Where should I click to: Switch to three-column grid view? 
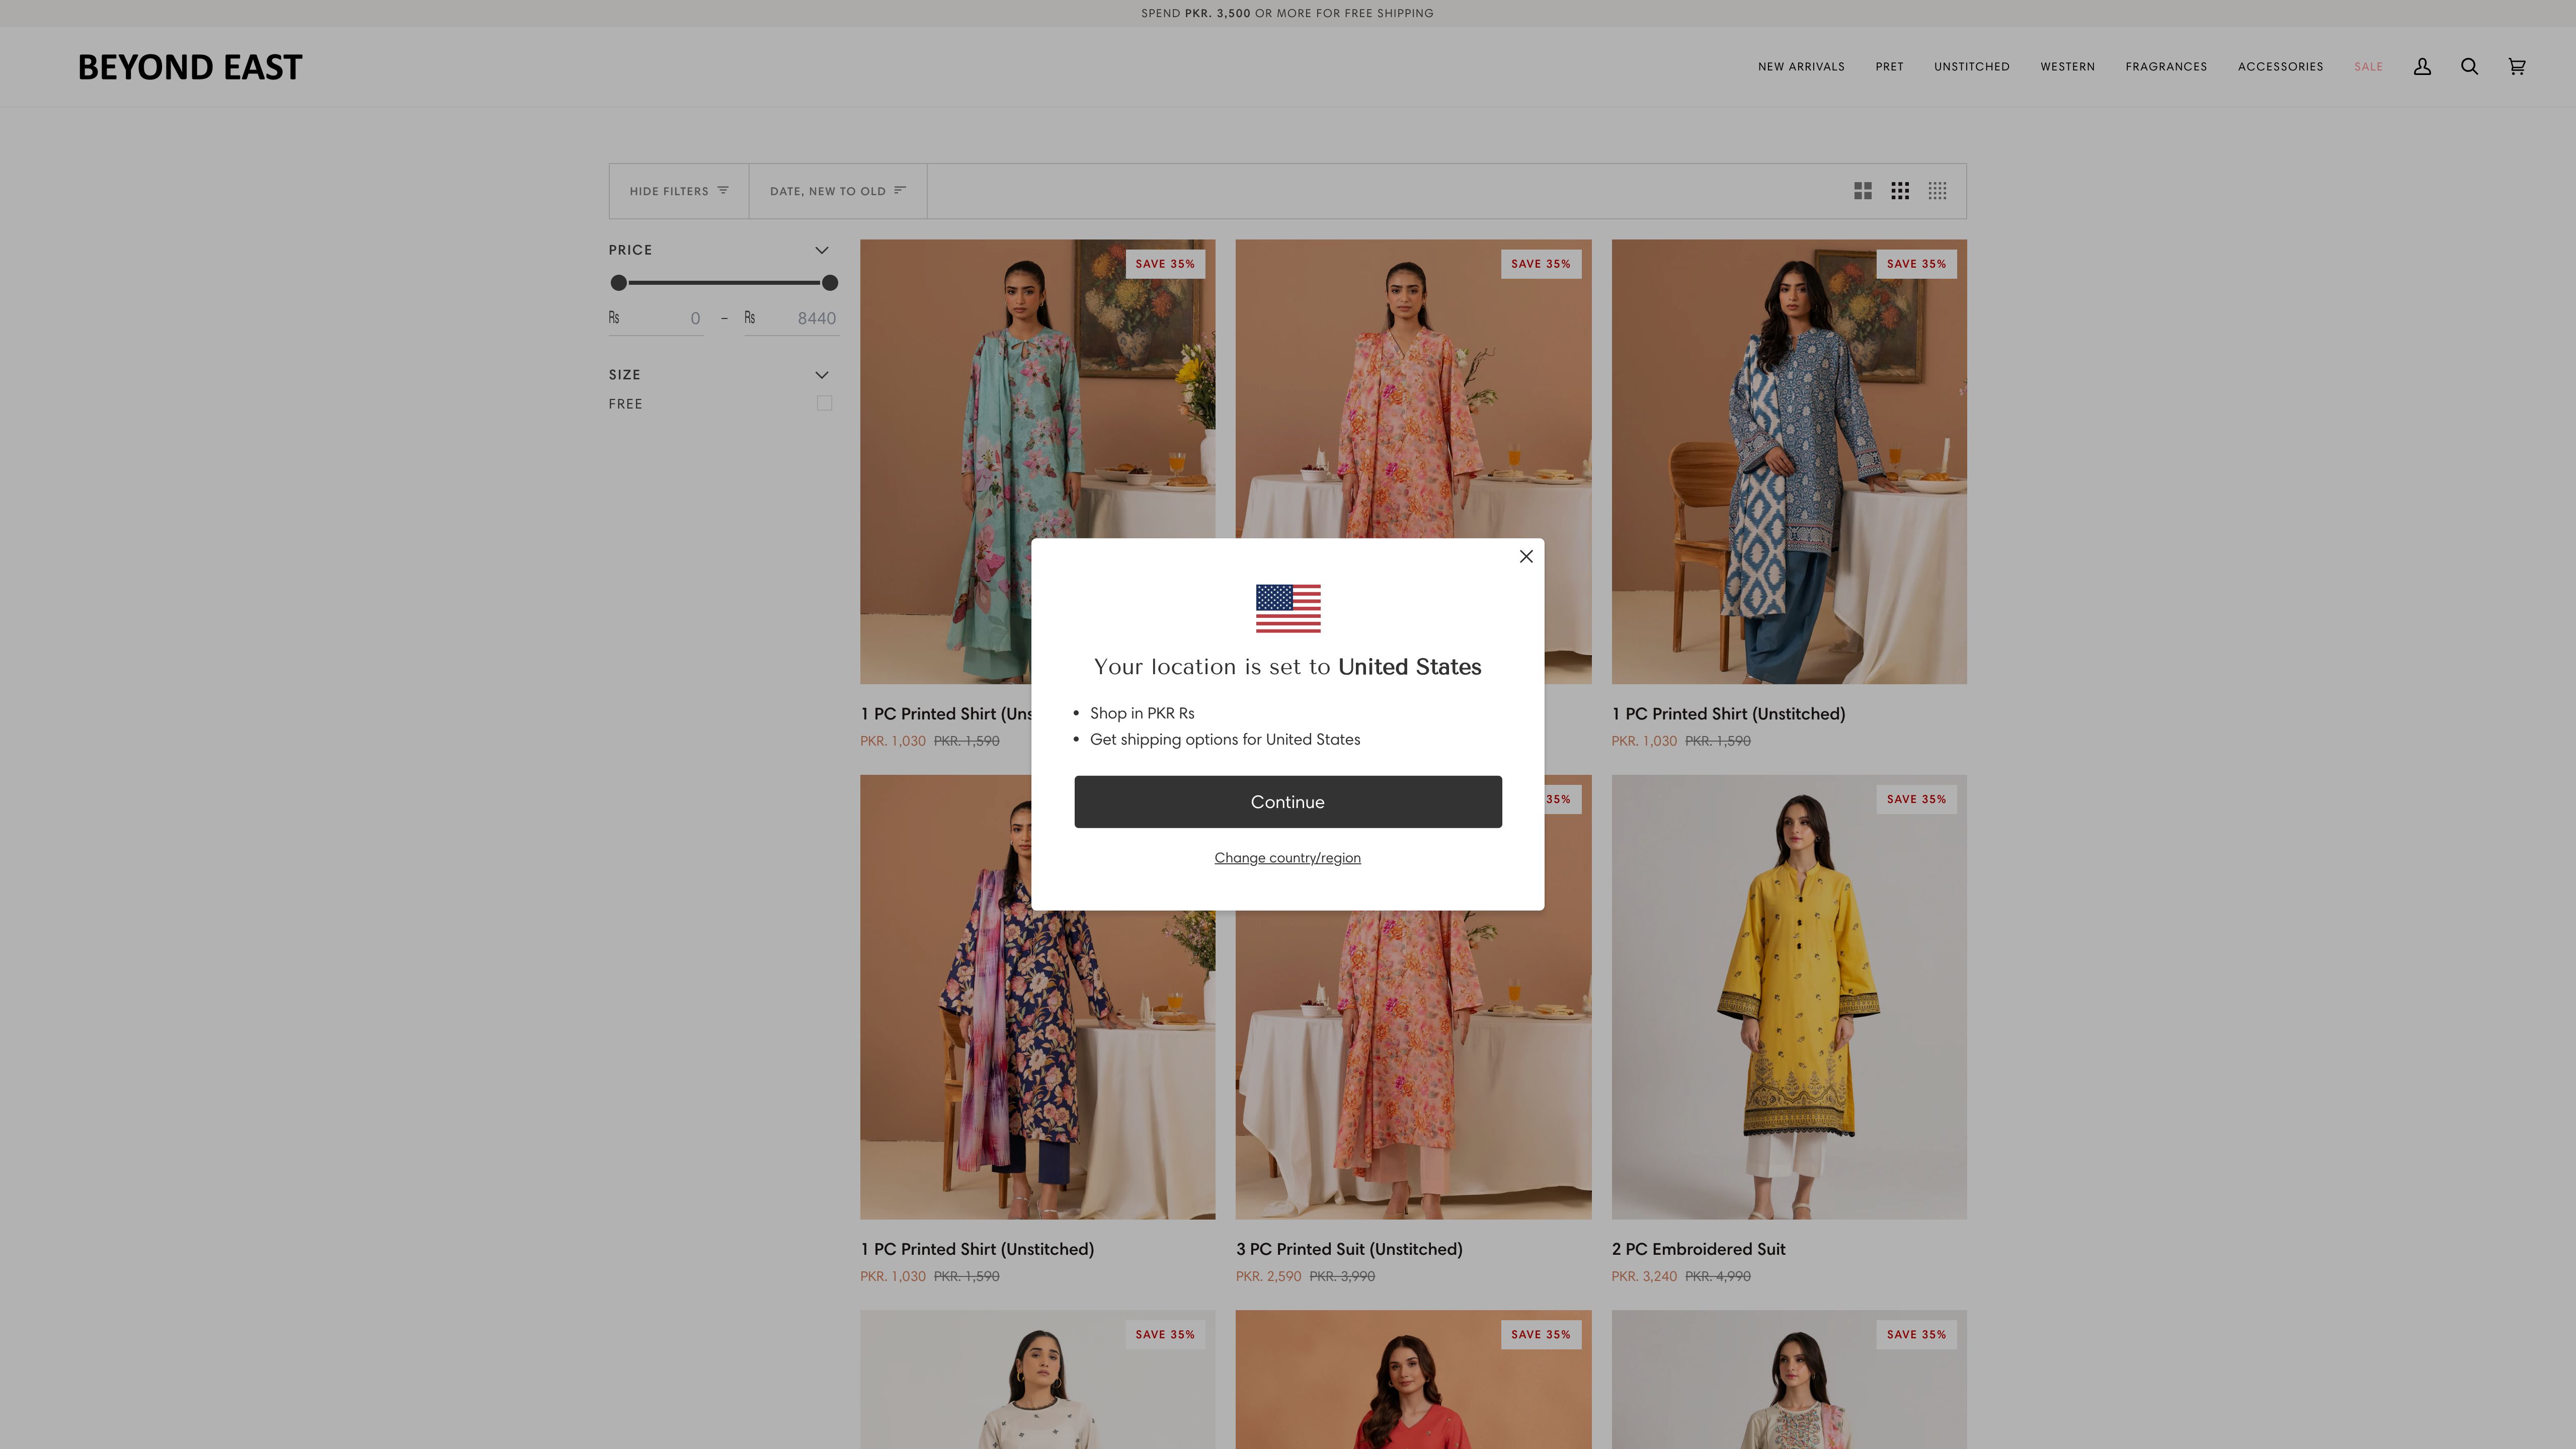point(1900,191)
